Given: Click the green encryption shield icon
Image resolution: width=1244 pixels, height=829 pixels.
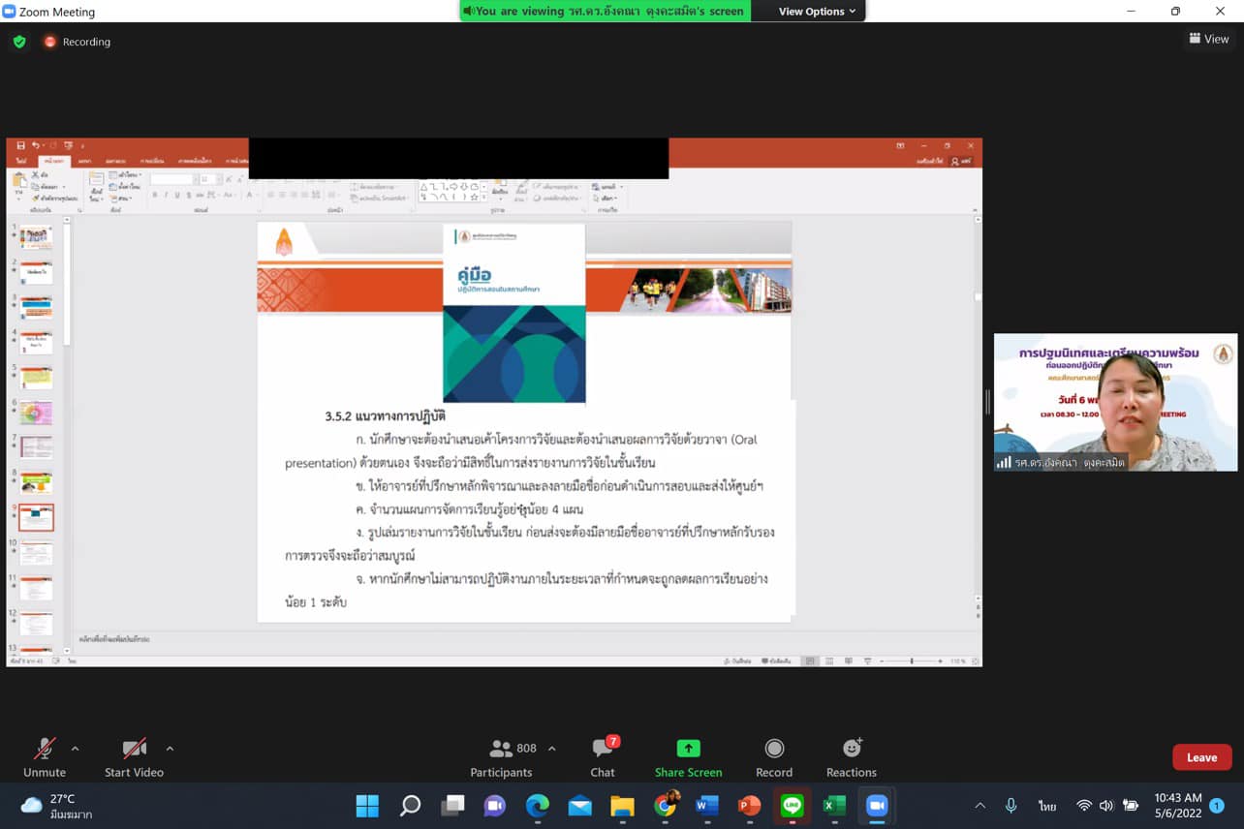Looking at the screenshot, I should pos(19,42).
